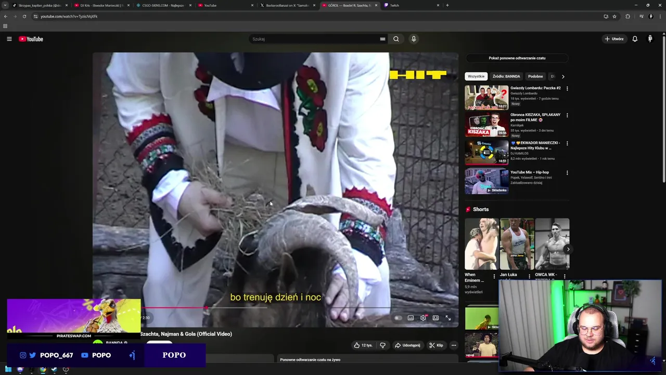Open video settings gear icon
Image resolution: width=666 pixels, height=375 pixels.
[423, 318]
